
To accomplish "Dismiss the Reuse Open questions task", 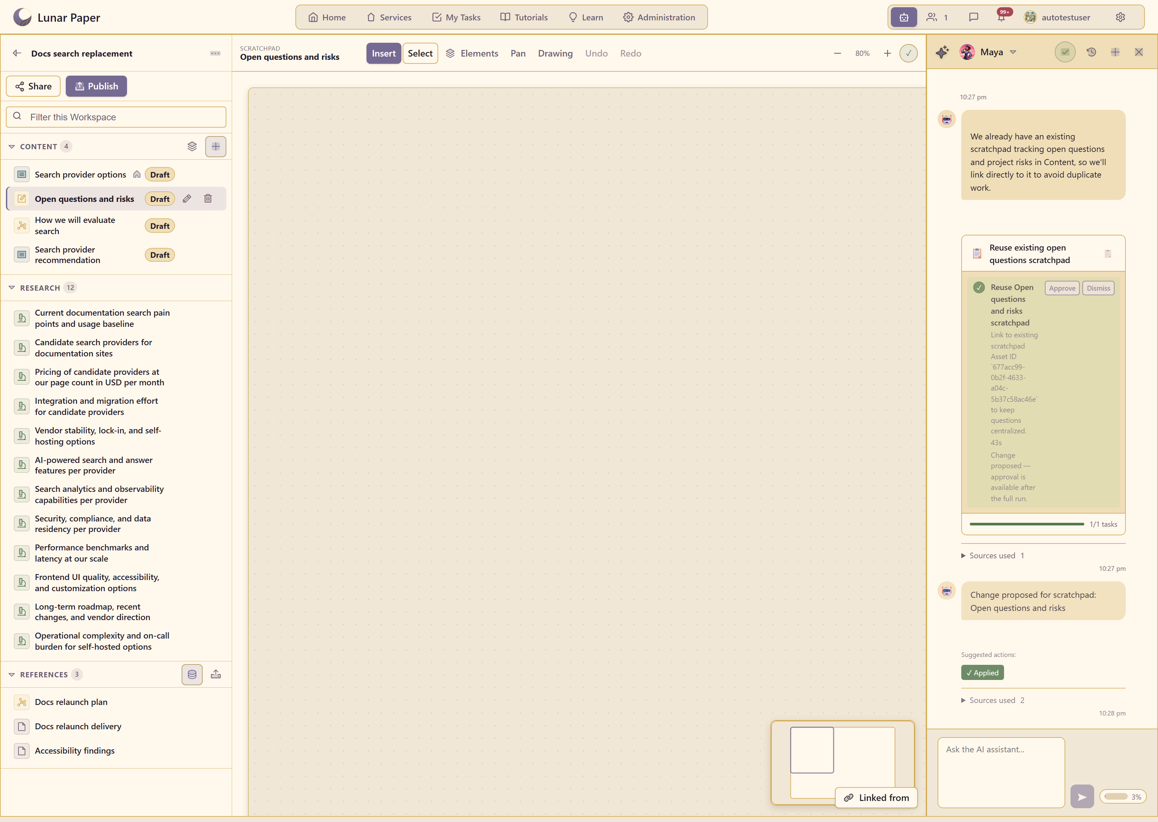I will pyautogui.click(x=1098, y=288).
